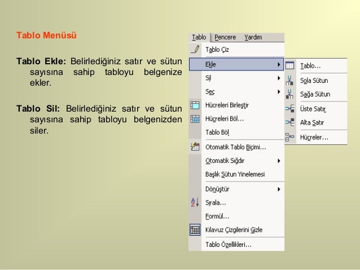Choose Hücreleri Birleştir command
This screenshot has width=360, height=270.
point(227,105)
